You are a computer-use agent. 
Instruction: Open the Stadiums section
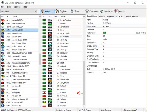[106, 11]
